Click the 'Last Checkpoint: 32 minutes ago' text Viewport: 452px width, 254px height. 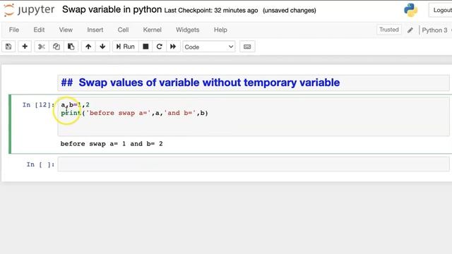coord(211,11)
